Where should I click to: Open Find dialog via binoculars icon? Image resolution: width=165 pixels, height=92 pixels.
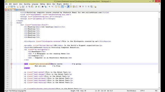(43, 7)
